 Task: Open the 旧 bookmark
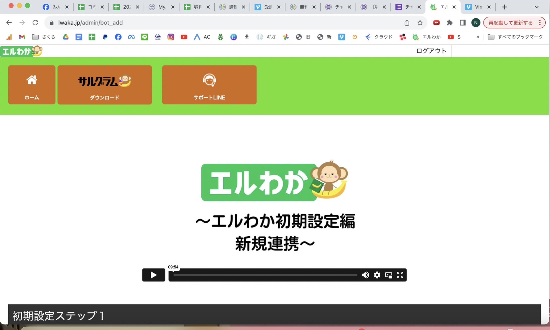point(303,37)
